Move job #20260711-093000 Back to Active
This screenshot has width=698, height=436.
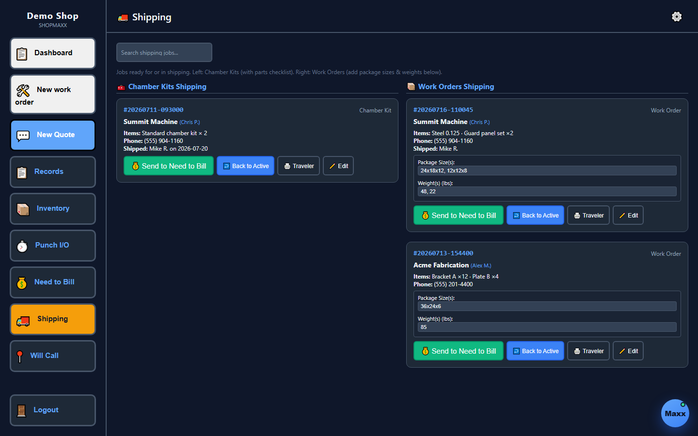click(246, 166)
